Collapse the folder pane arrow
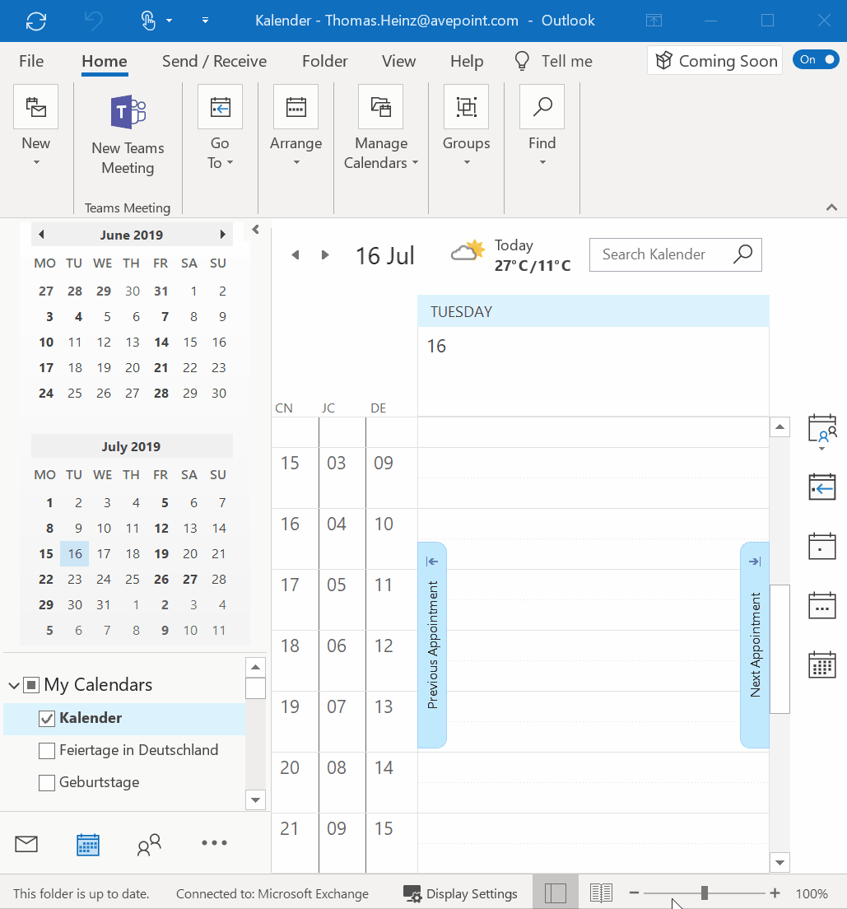Viewport: 847px width, 909px height. (x=256, y=230)
